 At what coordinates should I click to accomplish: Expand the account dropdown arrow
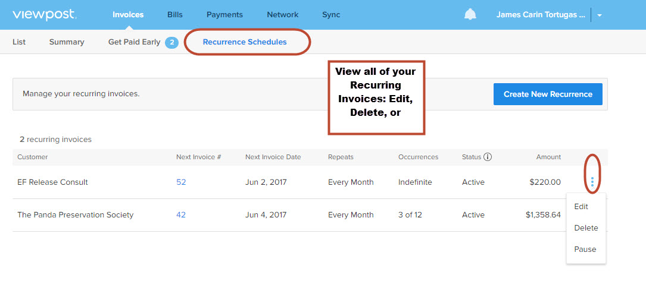coord(600,15)
